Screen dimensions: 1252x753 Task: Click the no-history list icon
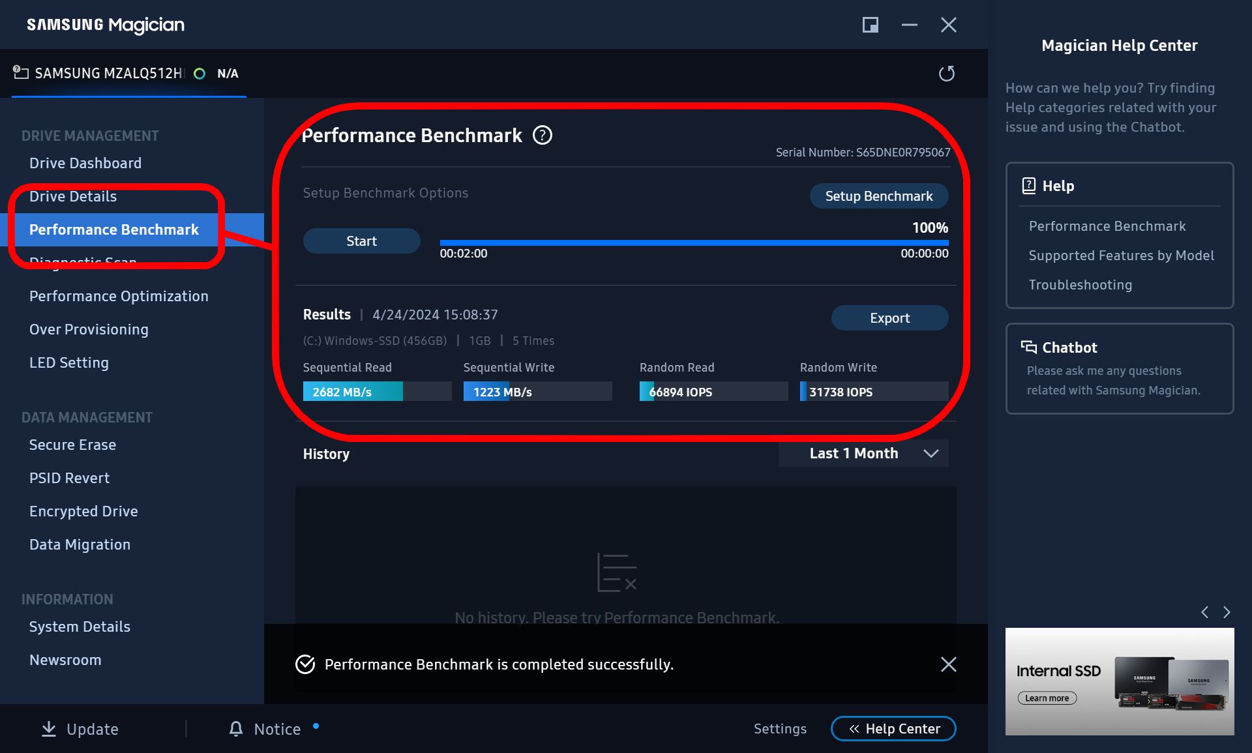coord(617,572)
